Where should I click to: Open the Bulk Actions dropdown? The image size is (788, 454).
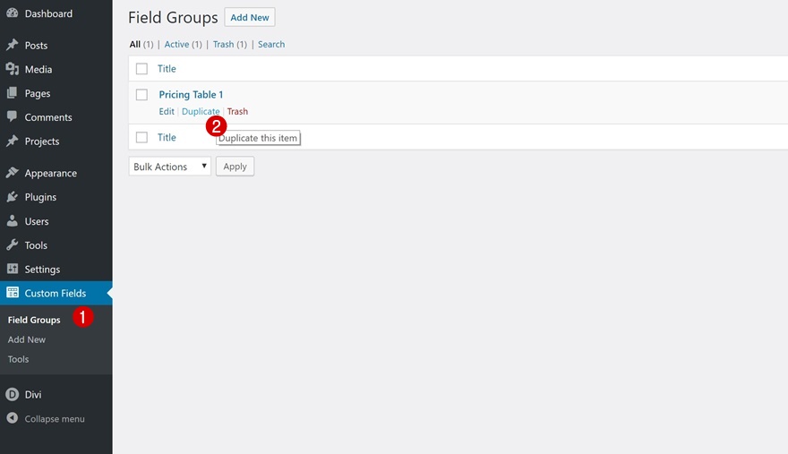[x=170, y=167]
